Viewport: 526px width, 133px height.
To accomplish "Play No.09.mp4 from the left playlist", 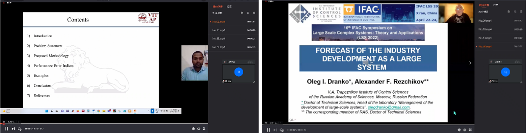I will [x=219, y=21].
